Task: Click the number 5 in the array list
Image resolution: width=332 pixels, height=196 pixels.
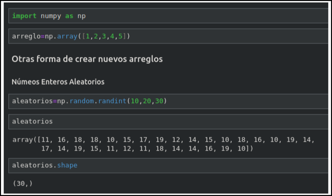Action: click(120, 36)
